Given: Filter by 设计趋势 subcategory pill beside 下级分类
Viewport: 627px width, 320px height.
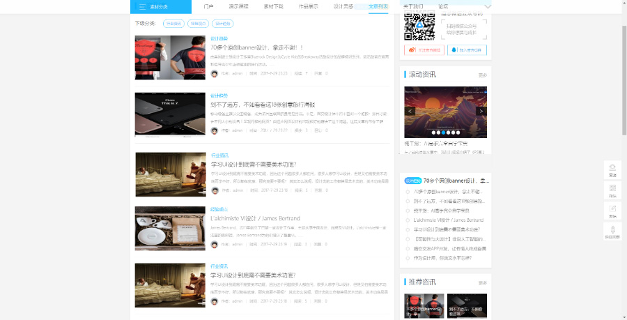Looking at the screenshot, I should click(x=223, y=24).
